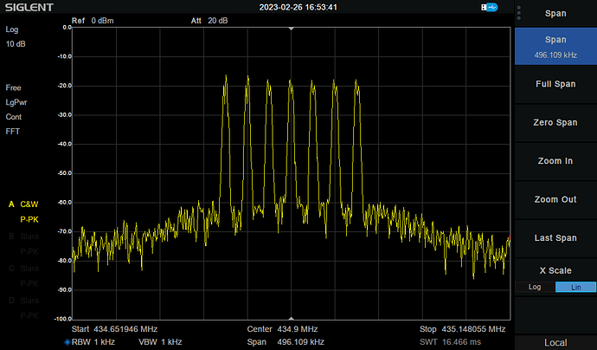
Task: Click trace A P-PK detector label
Action: coord(29,219)
